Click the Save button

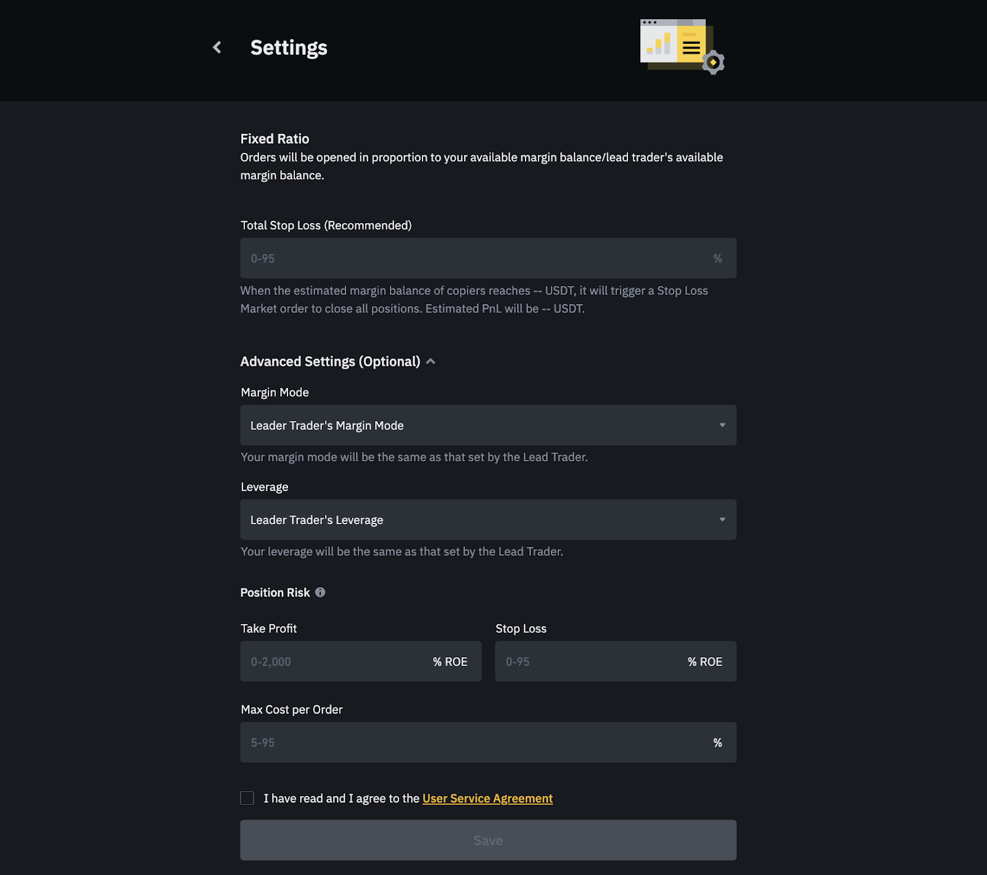(x=488, y=840)
